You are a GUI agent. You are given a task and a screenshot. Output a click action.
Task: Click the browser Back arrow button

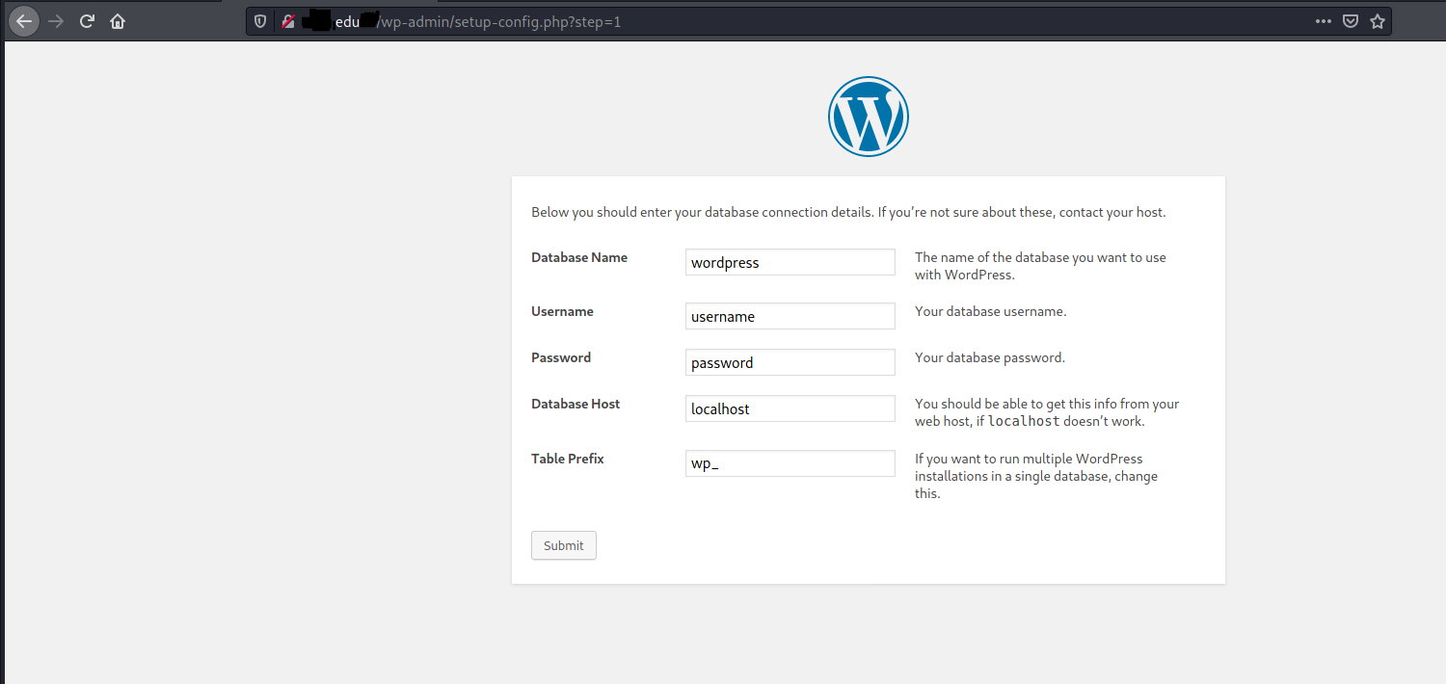point(24,21)
